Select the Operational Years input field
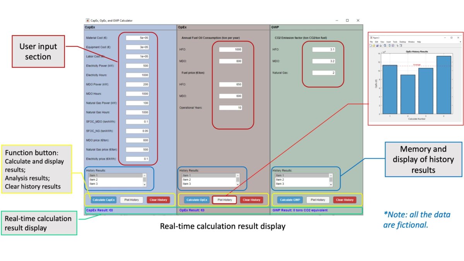 [x=231, y=107]
